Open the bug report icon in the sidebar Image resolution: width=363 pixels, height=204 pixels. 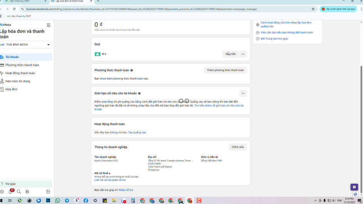coord(27,192)
